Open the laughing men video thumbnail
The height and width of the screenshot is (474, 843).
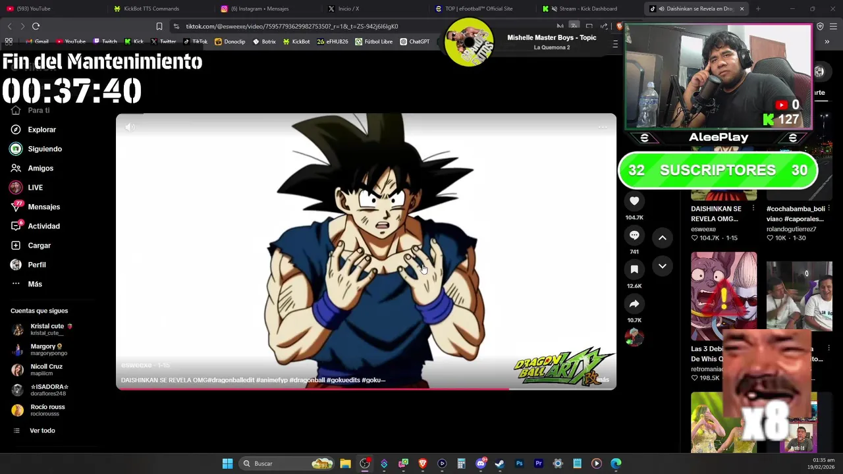[x=799, y=296]
